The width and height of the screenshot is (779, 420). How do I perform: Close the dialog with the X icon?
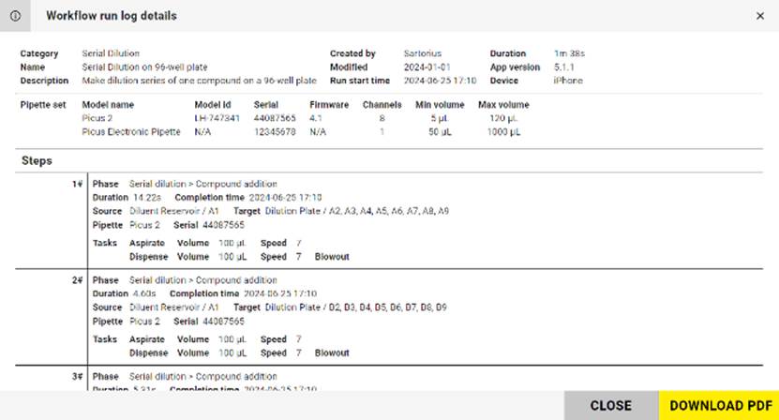759,16
